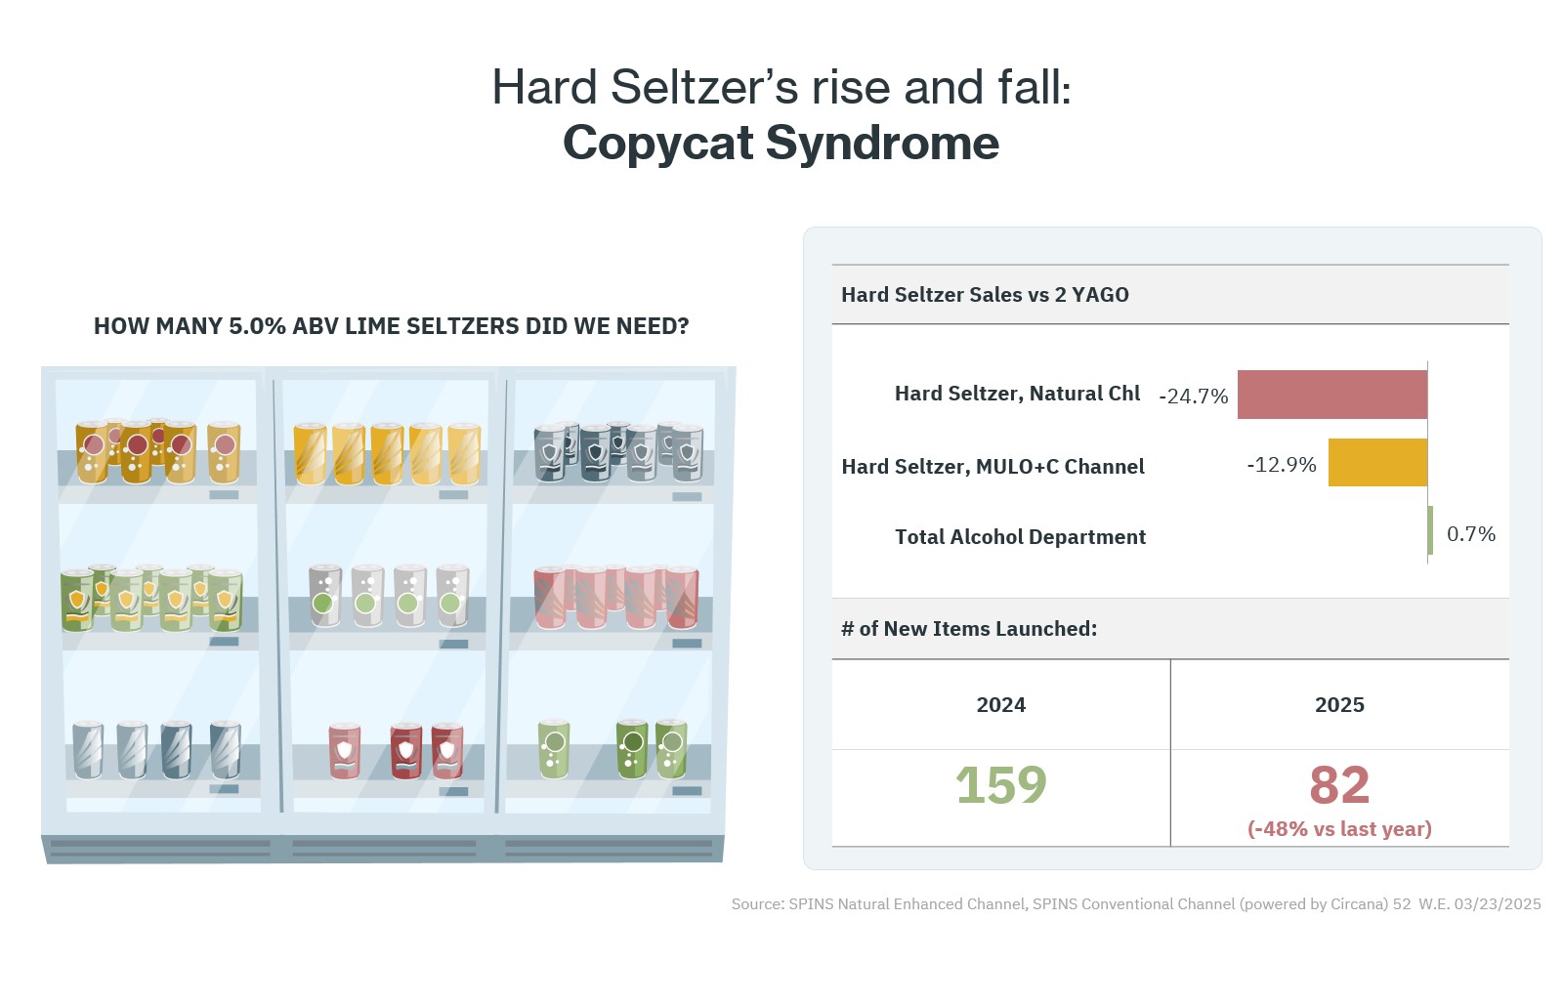1563x1004 pixels.
Task: Select the green shield-labeled cans
Action: [x=151, y=597]
